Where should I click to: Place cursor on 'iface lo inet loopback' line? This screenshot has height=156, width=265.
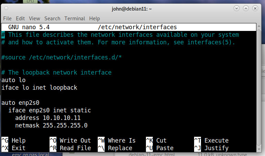point(39,88)
